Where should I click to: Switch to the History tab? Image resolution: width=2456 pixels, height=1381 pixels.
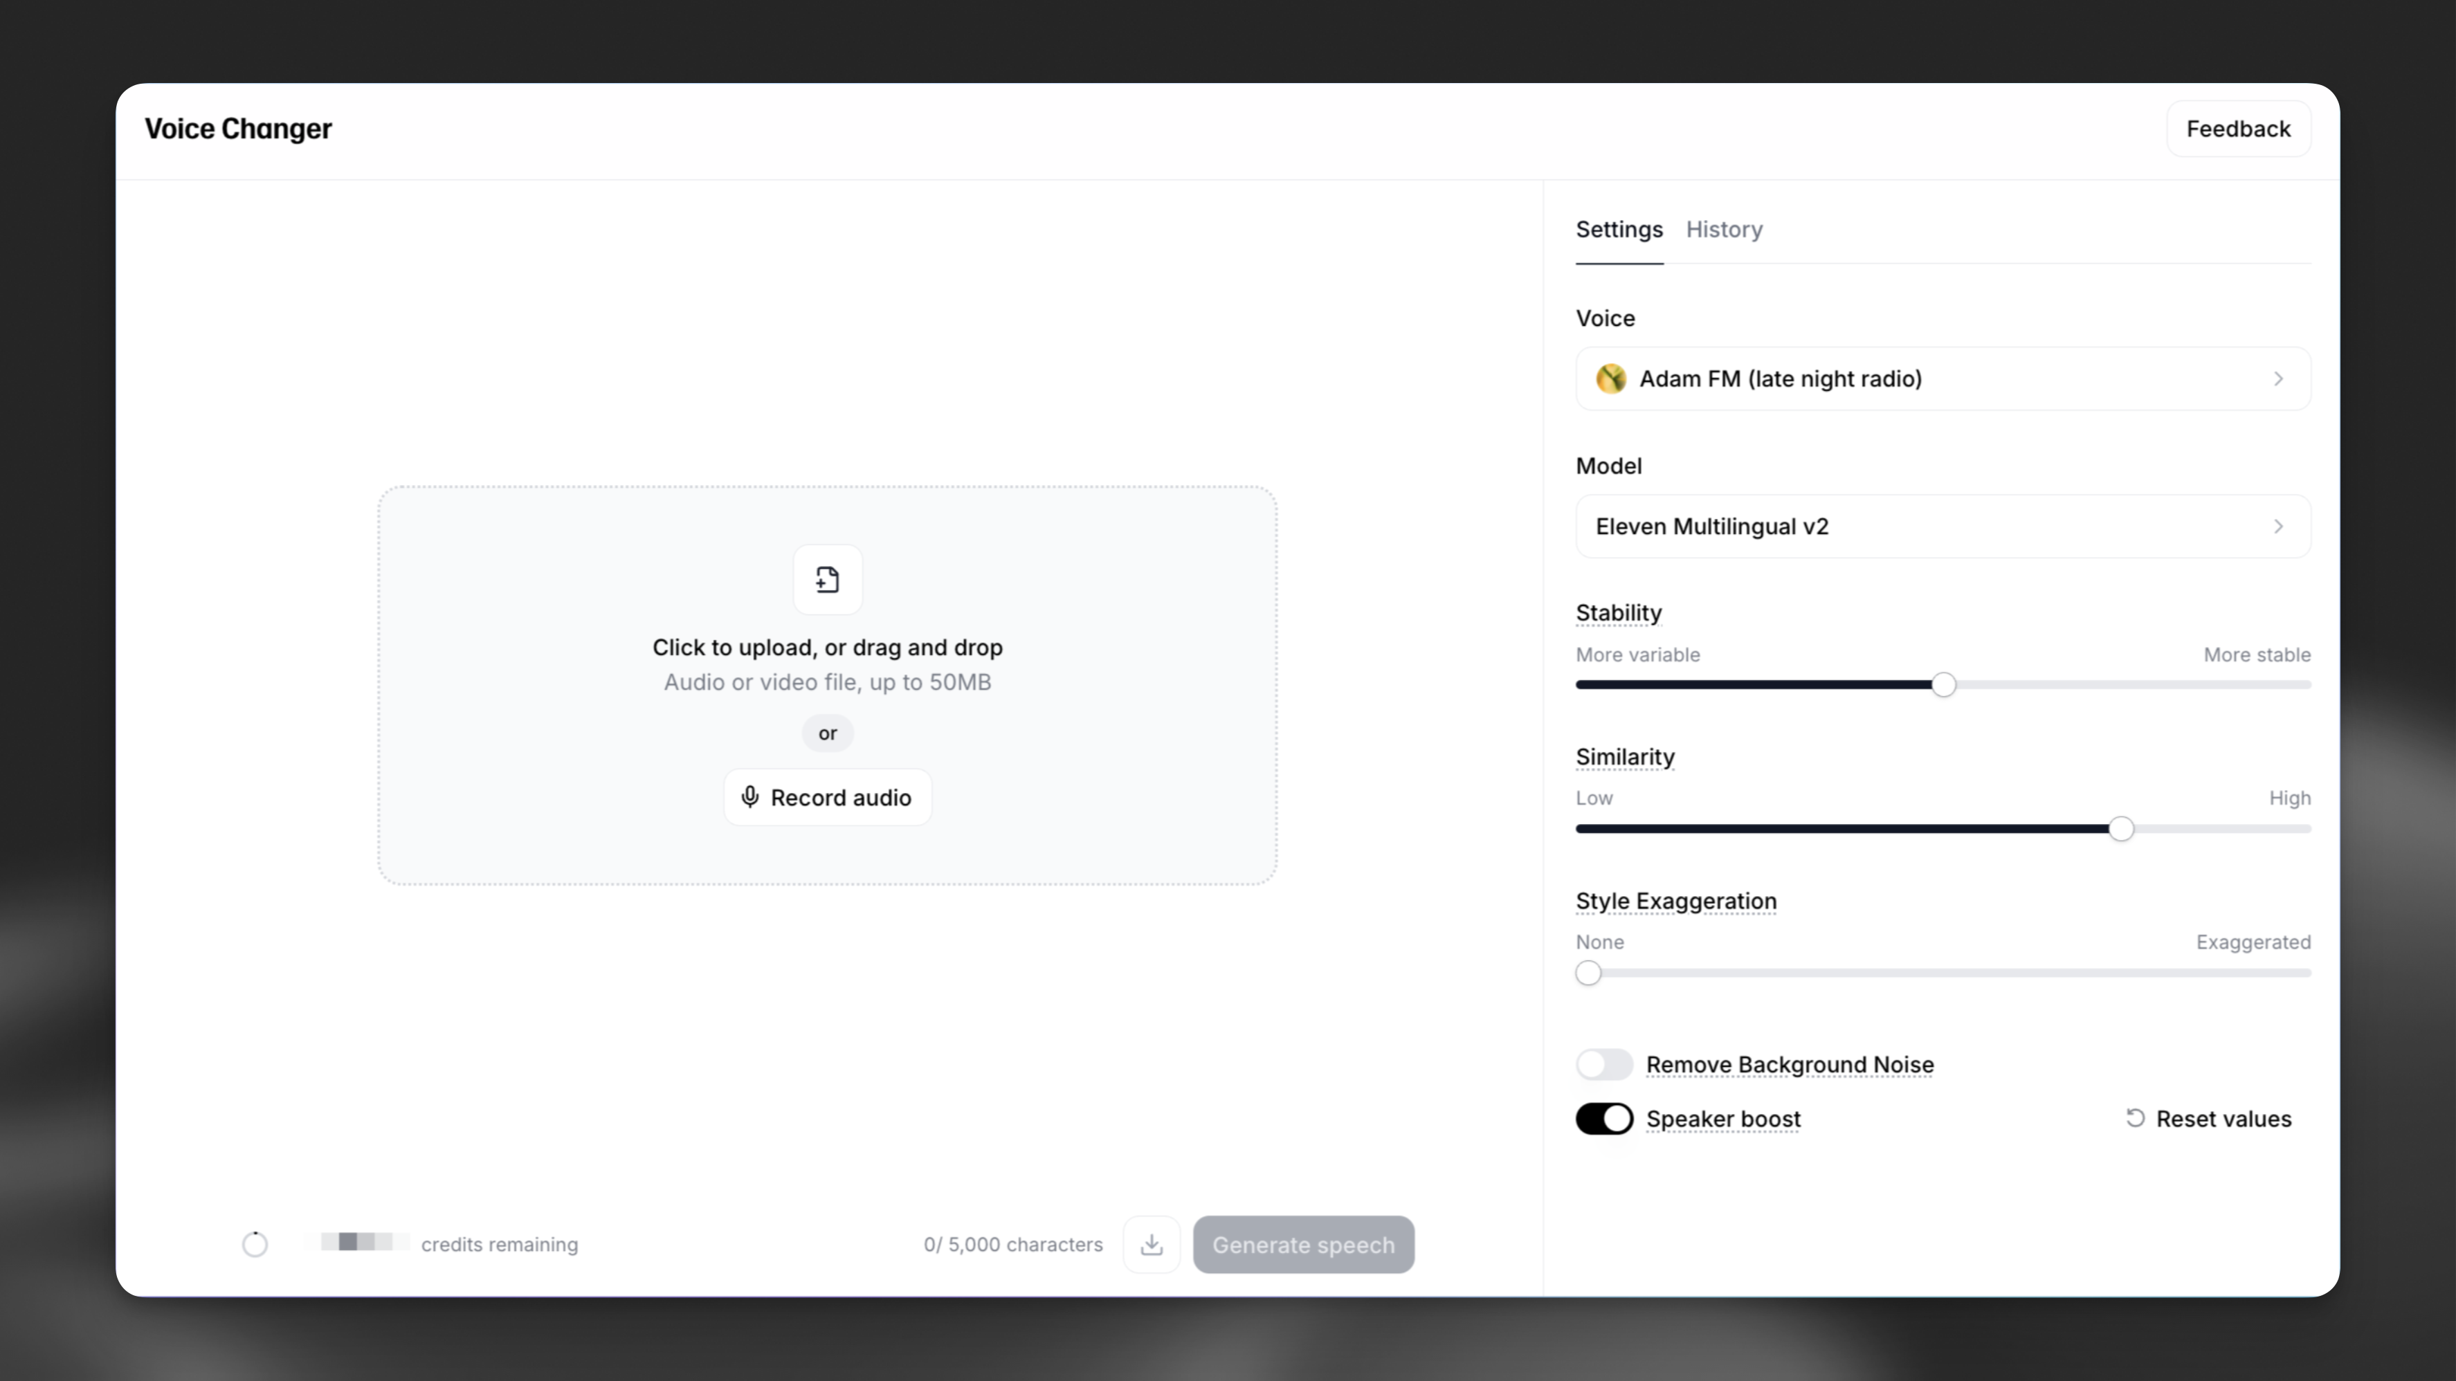[1724, 230]
